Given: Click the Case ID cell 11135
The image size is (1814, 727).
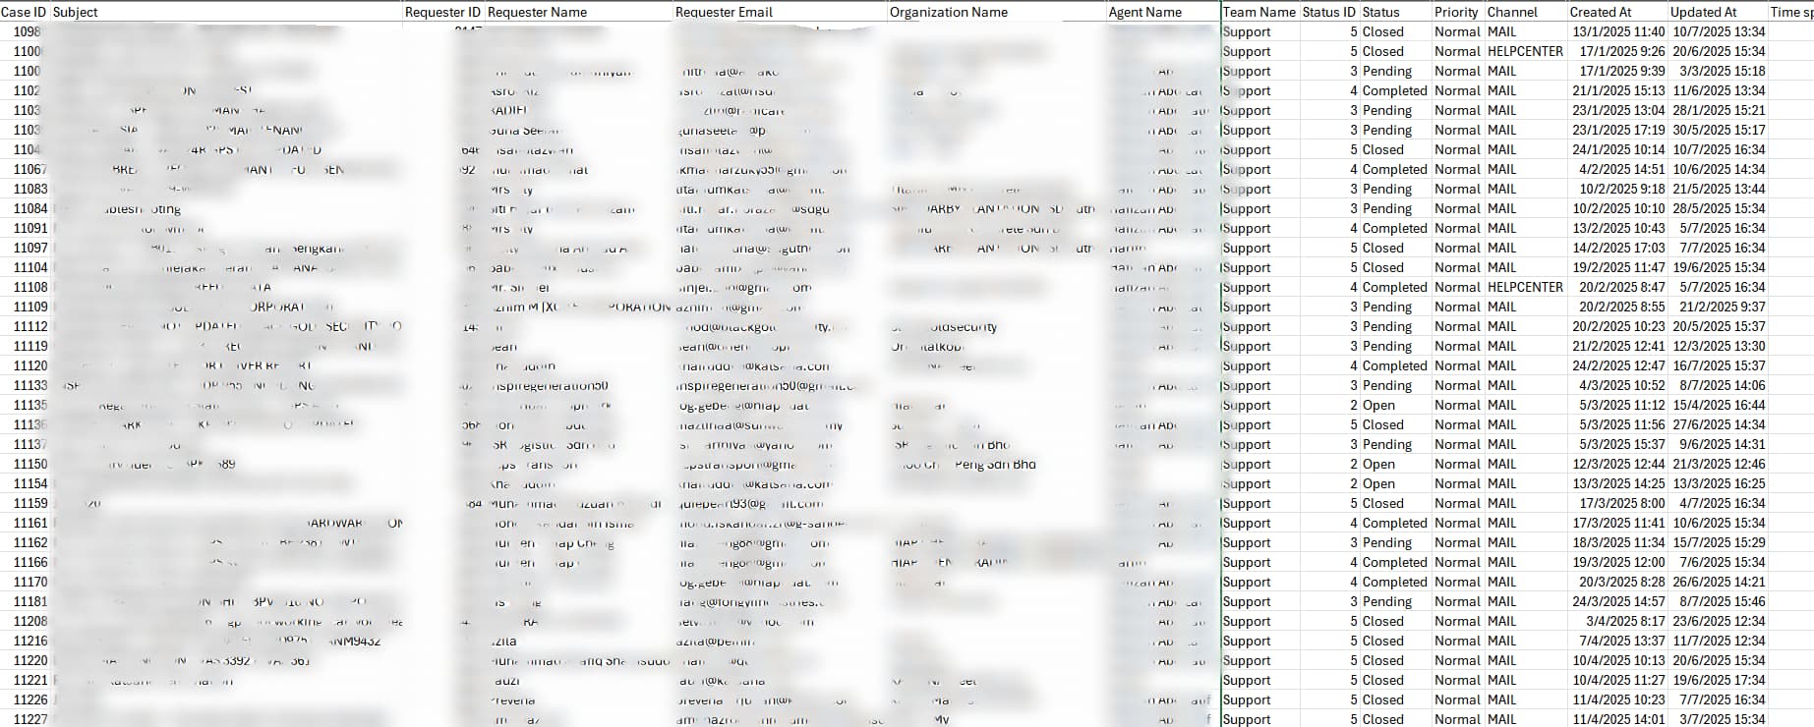Looking at the screenshot, I should tap(30, 405).
